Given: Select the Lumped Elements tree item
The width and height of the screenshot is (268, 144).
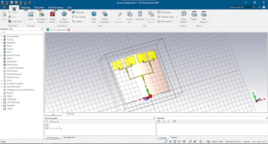Looking at the screenshot, I should pos(15,68).
